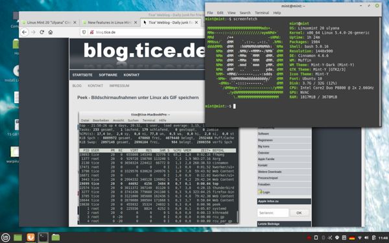The height and width of the screenshot is (243, 389).
Task: Click the tracking protection shield icon
Action: coord(84,32)
